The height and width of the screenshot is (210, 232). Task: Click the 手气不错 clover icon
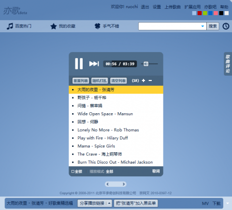[98, 26]
